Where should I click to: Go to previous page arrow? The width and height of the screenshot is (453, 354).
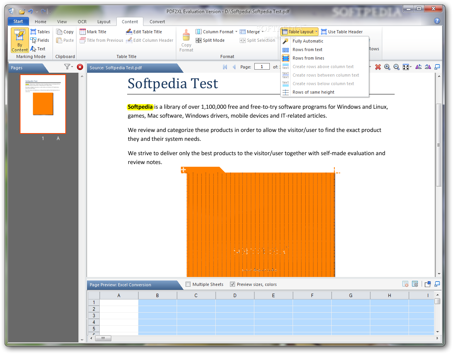234,67
